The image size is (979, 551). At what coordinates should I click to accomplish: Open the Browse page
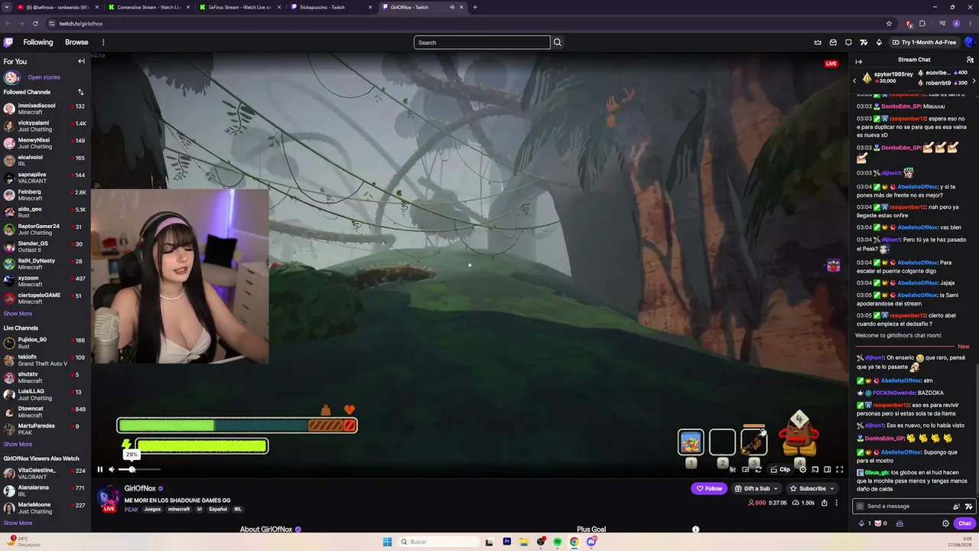[x=76, y=42]
